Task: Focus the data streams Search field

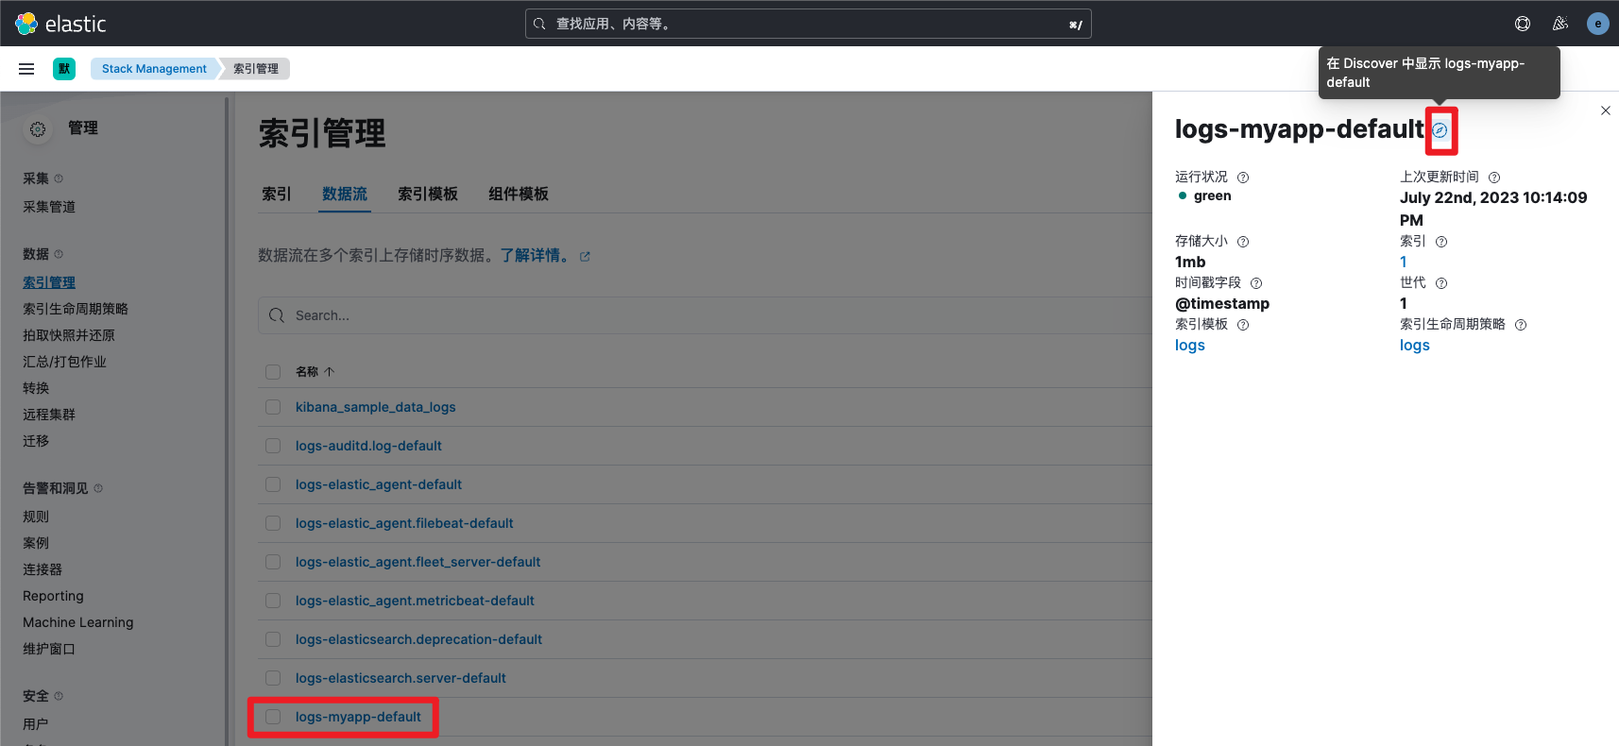Action: pyautogui.click(x=705, y=315)
